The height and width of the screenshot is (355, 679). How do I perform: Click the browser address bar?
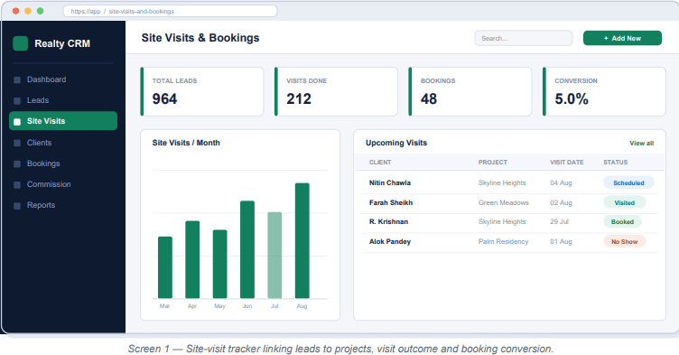170,11
